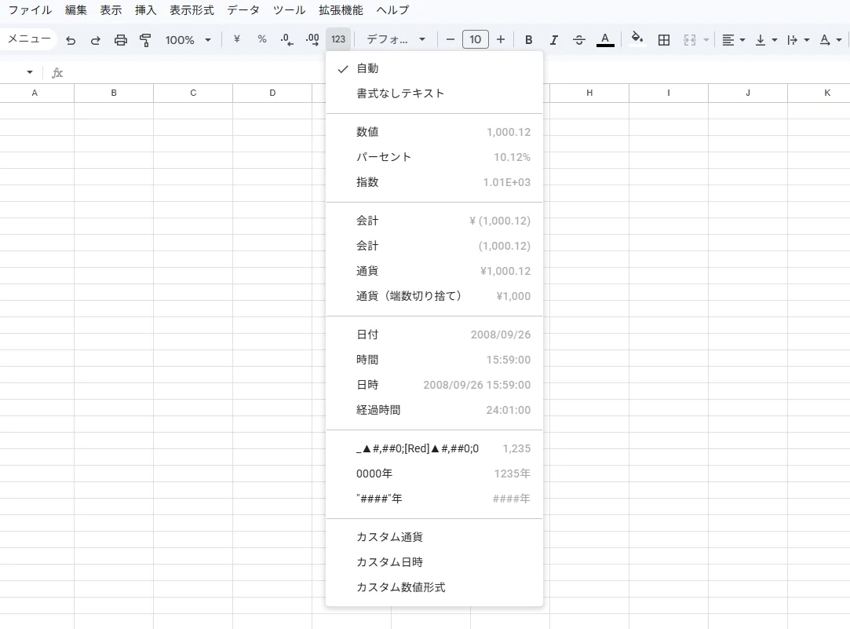Open the fill color bucket
The width and height of the screenshot is (850, 629).
pyautogui.click(x=637, y=39)
